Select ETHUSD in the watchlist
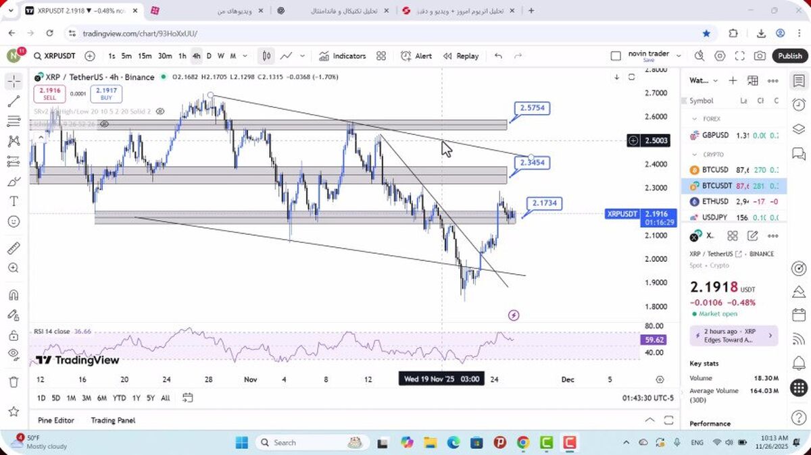811x455 pixels. pyautogui.click(x=734, y=201)
